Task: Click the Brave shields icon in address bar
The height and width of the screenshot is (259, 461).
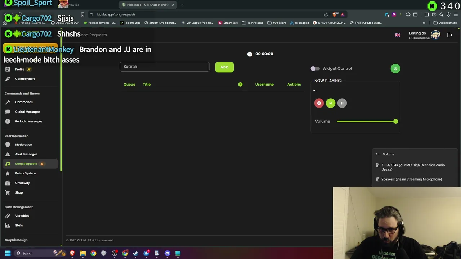Action: click(x=335, y=14)
